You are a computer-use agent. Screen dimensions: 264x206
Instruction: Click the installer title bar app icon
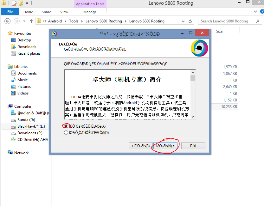55,34
